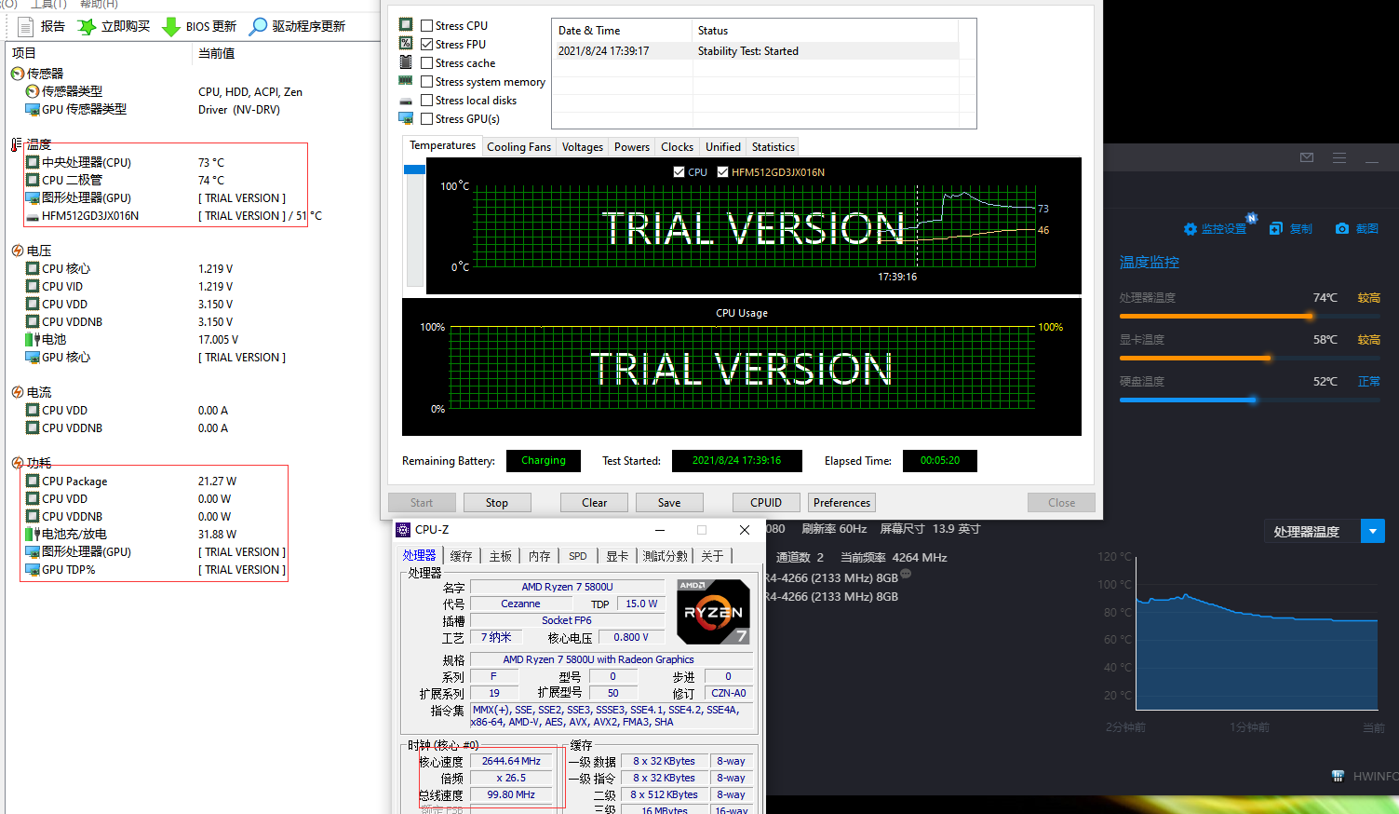Open the SPD tab in CPU-Z

click(578, 556)
